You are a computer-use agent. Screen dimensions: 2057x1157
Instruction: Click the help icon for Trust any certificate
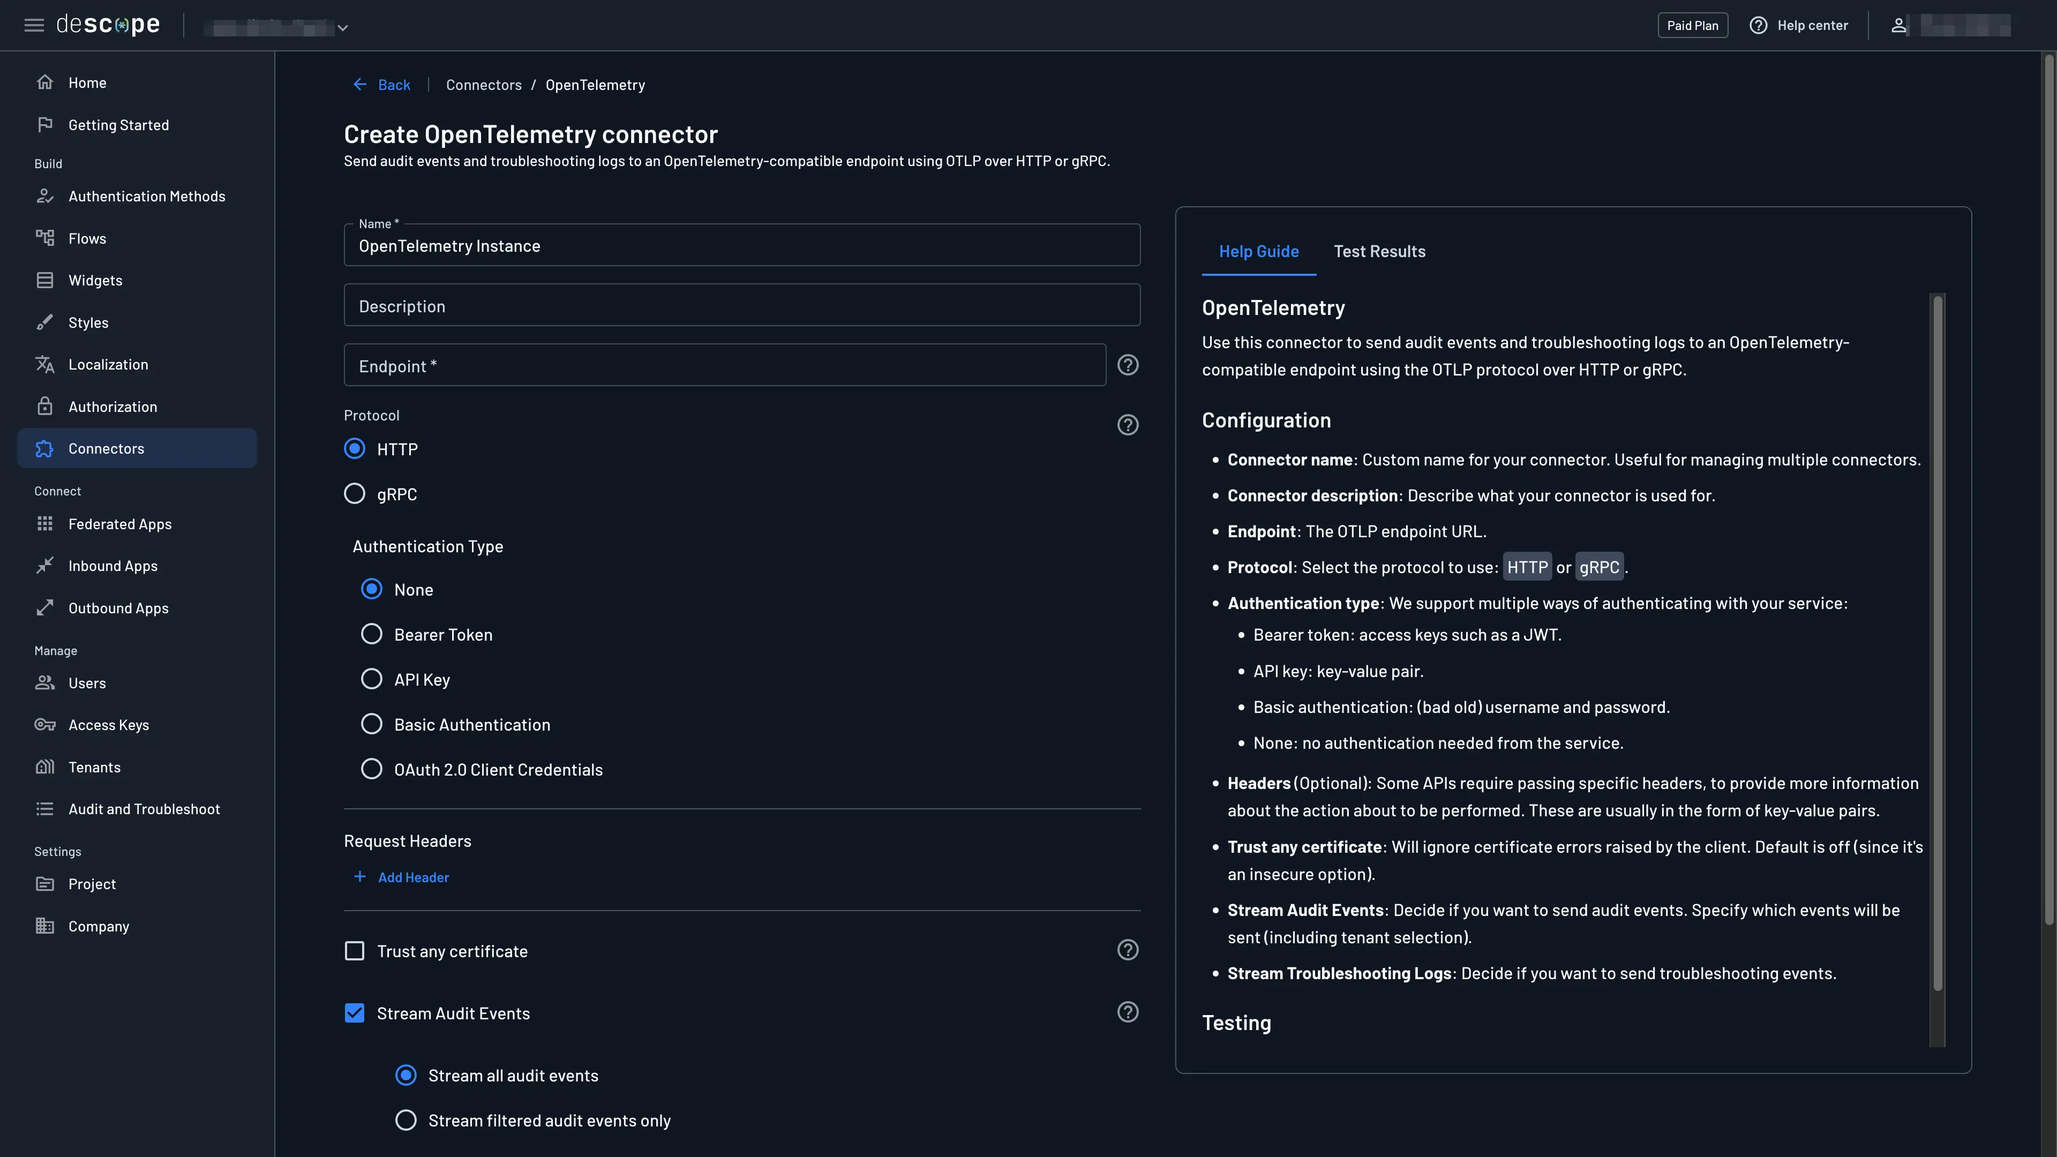[x=1128, y=950]
